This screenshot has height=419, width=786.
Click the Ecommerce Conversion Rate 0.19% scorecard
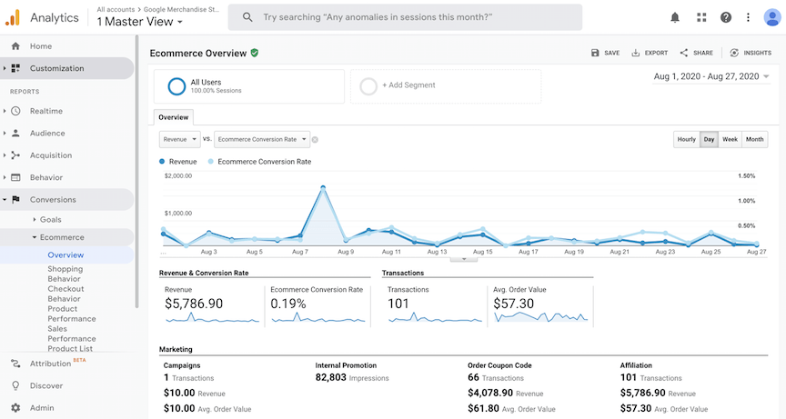coord(317,306)
